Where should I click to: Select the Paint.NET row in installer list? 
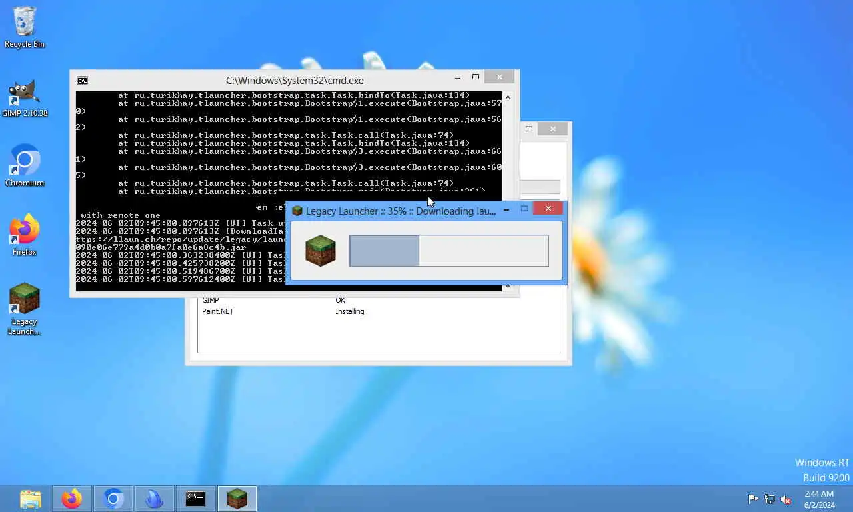(379, 311)
